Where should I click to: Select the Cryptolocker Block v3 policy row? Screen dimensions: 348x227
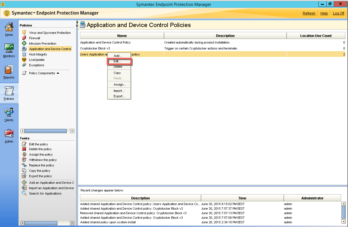(95, 48)
